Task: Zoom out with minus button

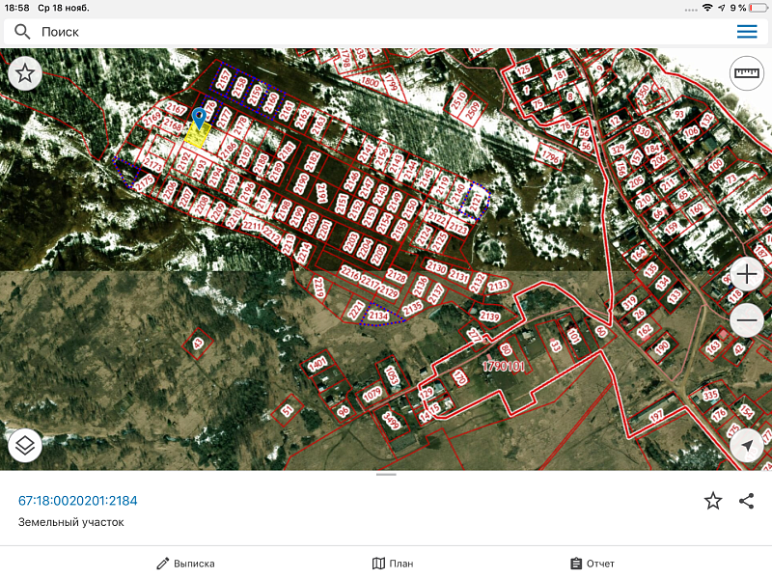Action: pos(747,319)
